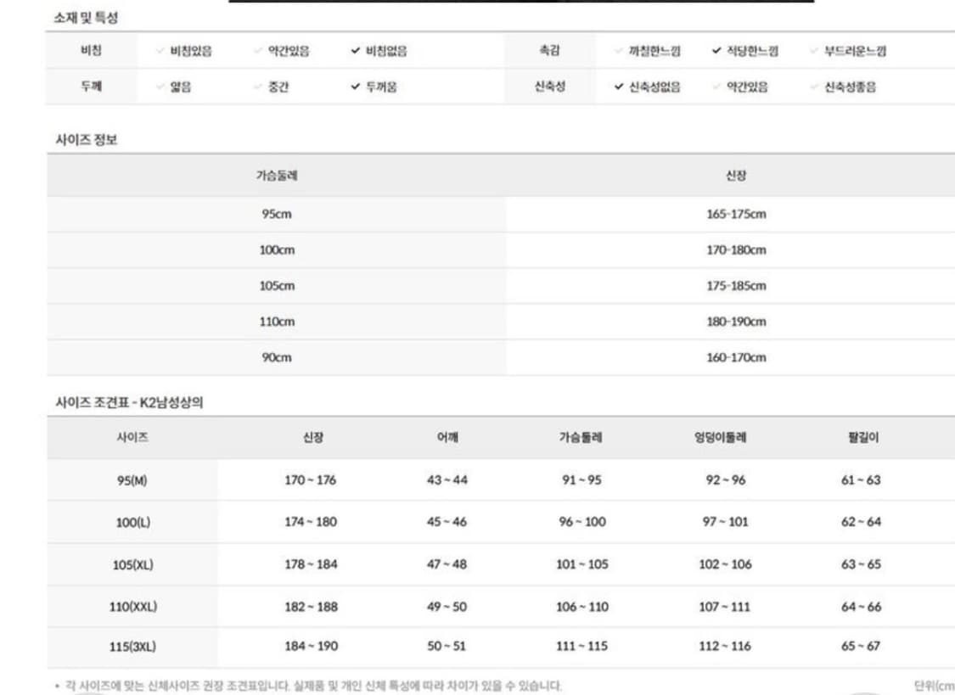
Task: Select the 얇음 thickness option
Action: point(174,87)
